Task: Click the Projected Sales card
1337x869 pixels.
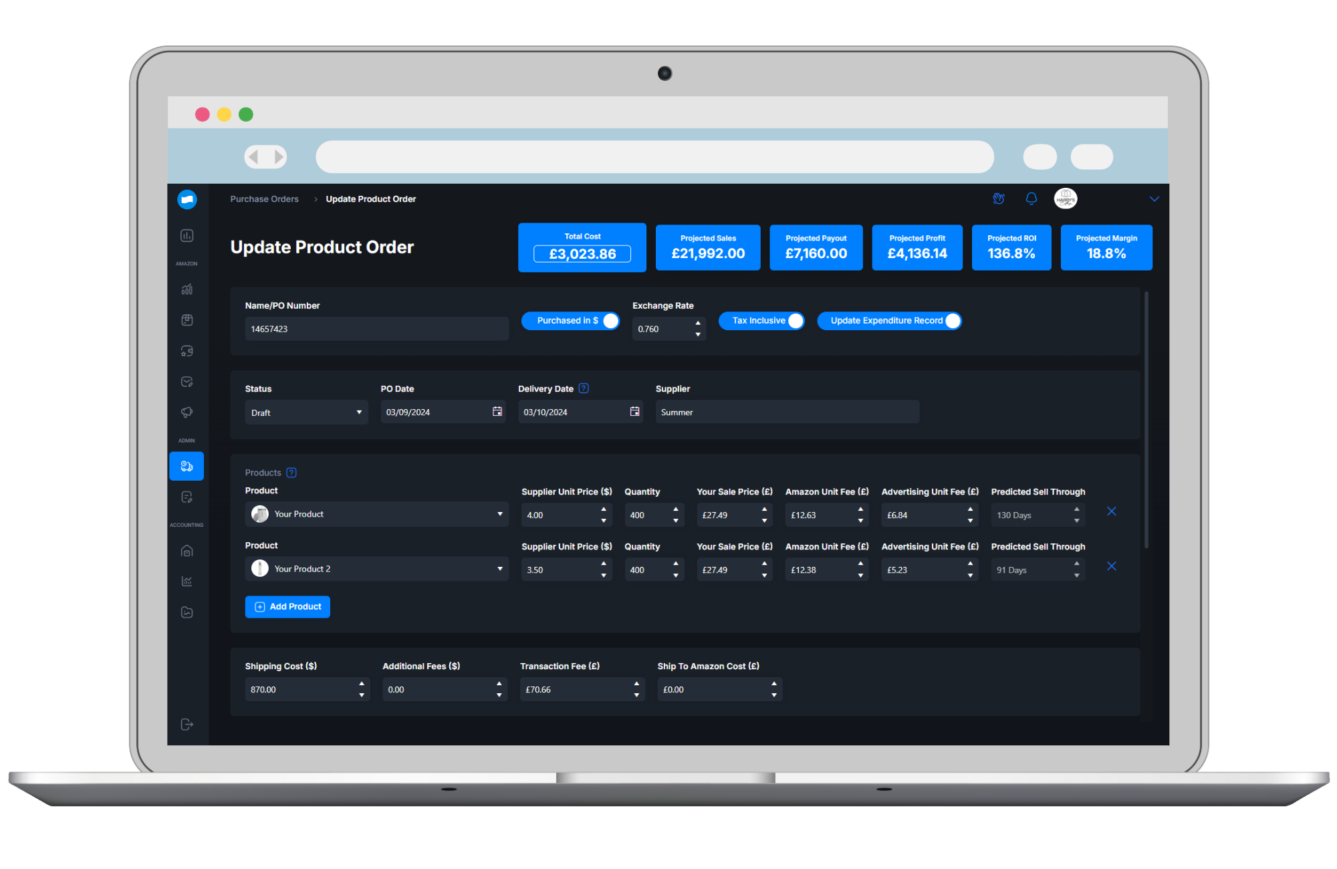Action: [x=708, y=247]
